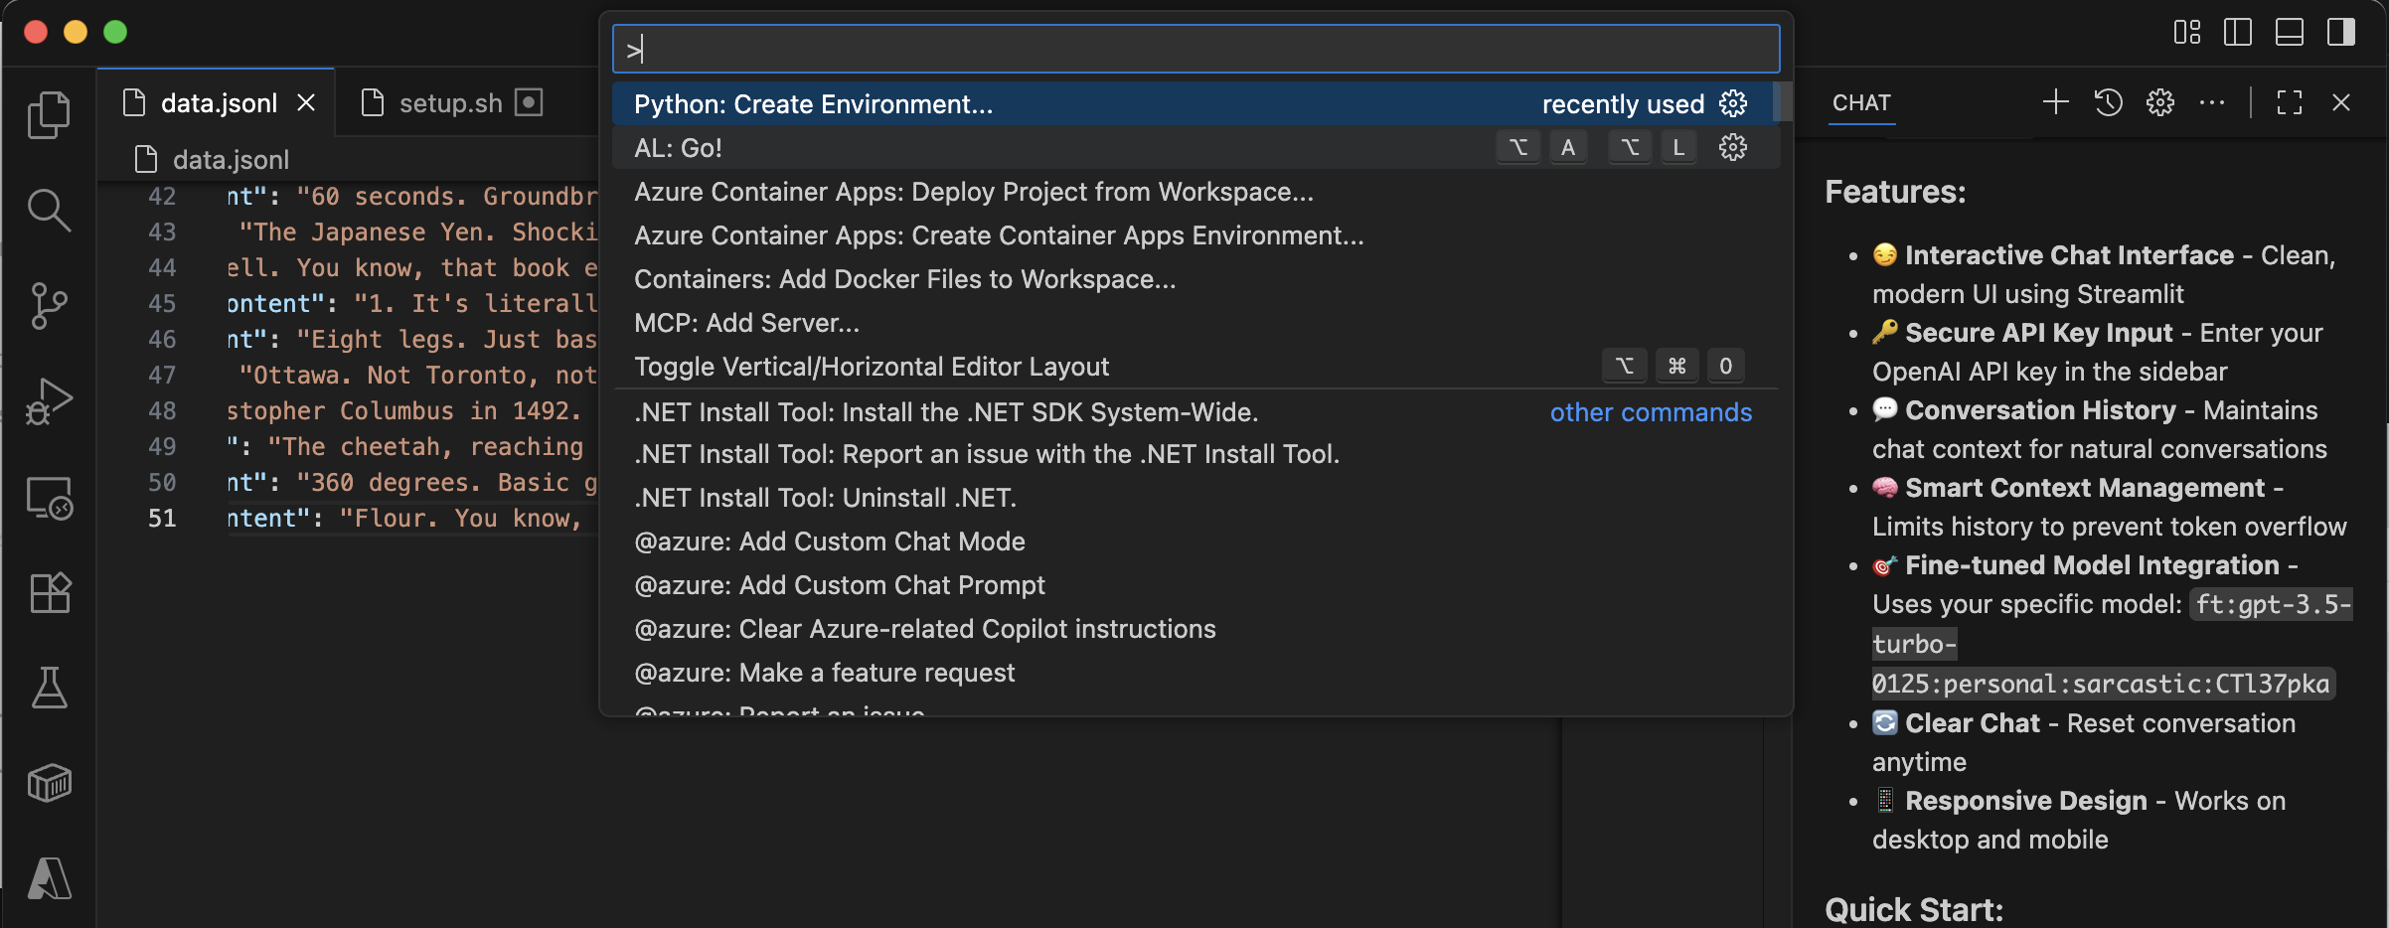The width and height of the screenshot is (2389, 928).
Task: Toggle the bottom panel layout button
Action: pyautogui.click(x=2289, y=32)
